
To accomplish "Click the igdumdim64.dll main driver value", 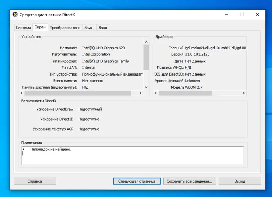I will pos(216,48).
